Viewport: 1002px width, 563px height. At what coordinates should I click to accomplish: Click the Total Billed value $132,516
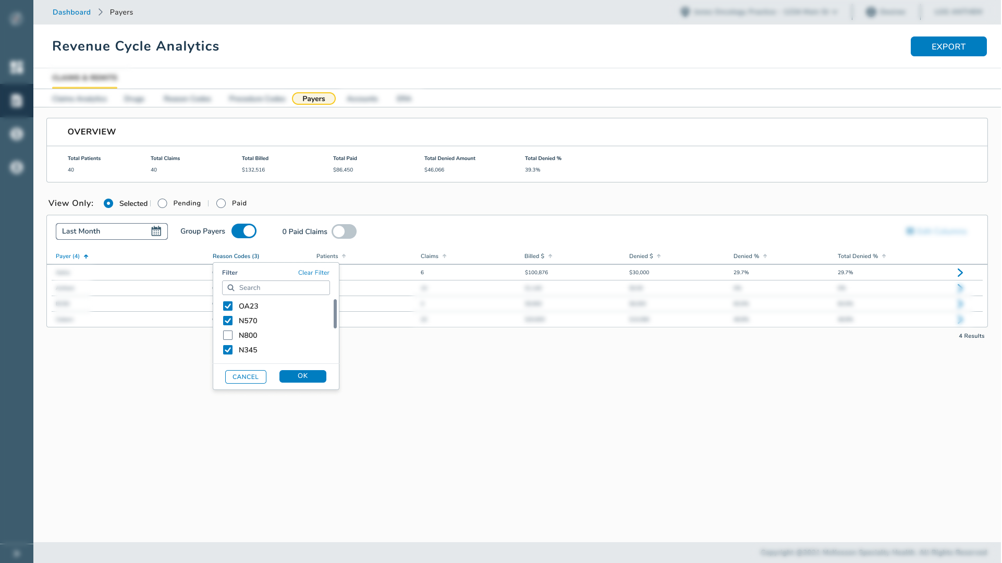pos(253,170)
